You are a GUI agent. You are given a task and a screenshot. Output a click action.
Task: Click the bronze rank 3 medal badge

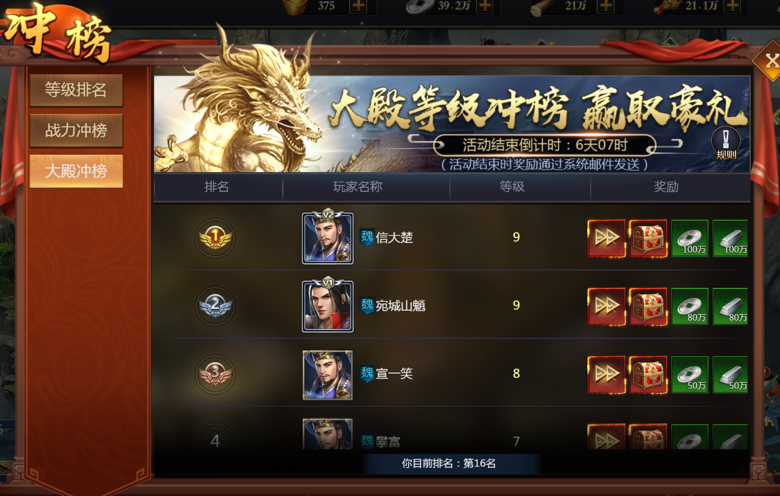pyautogui.click(x=215, y=374)
